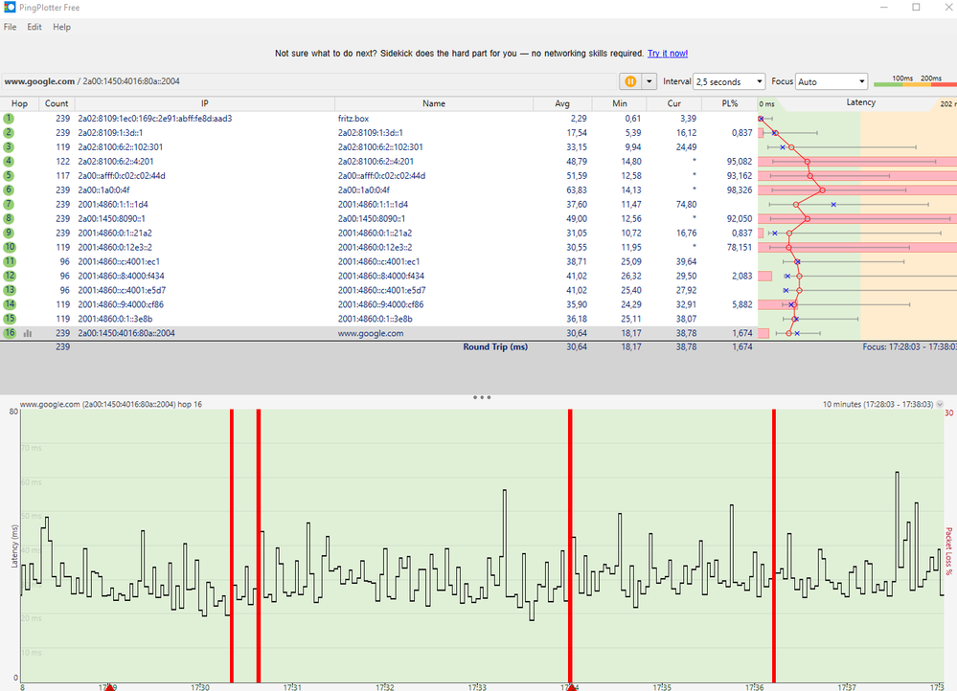
Task: Click the Cur column header
Action: click(673, 103)
